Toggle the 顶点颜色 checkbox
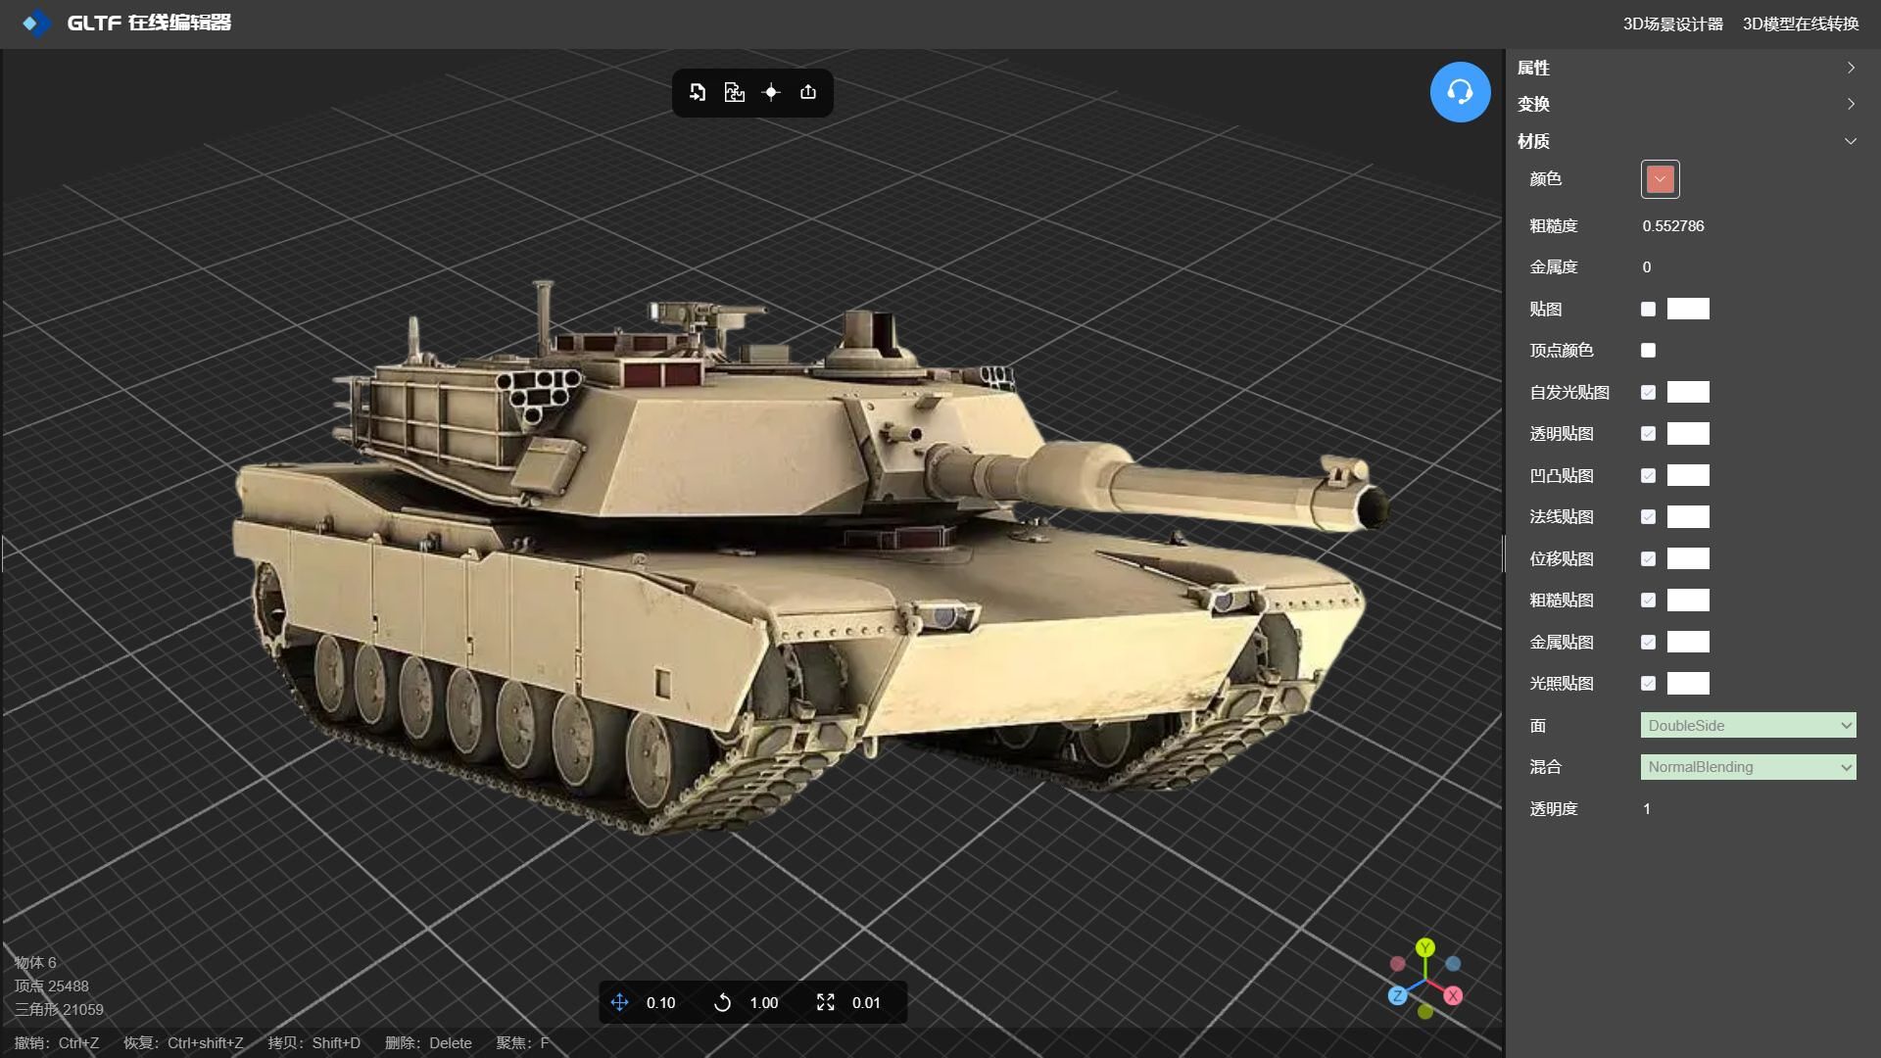This screenshot has width=1881, height=1058. (1648, 350)
